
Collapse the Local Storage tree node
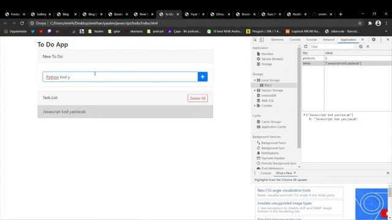[x=255, y=80]
